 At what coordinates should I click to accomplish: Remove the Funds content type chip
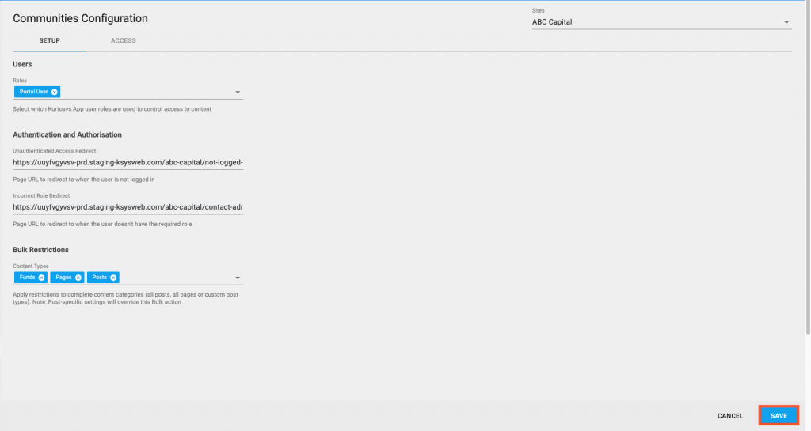tap(41, 278)
